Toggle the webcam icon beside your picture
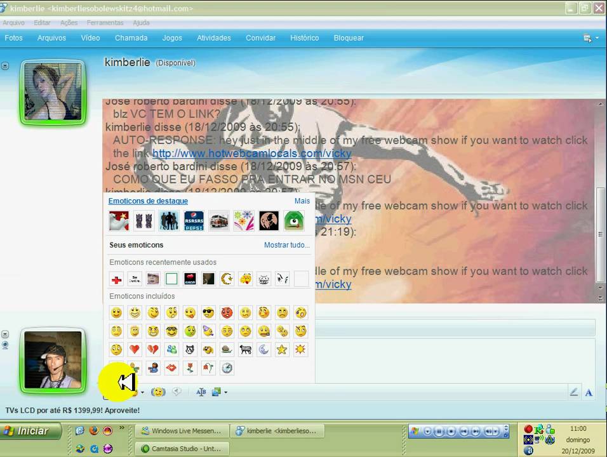Viewport: 607px width, 457px height. pyautogui.click(x=5, y=345)
